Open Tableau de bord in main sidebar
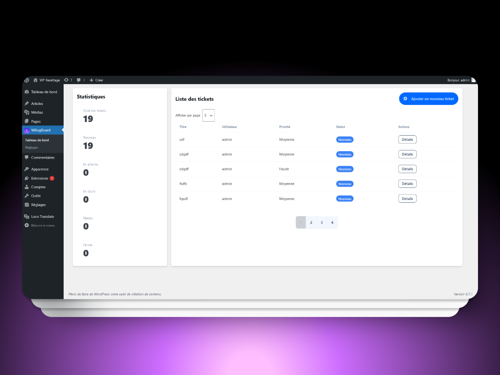Viewport: 500px width, 375px height. [43, 92]
